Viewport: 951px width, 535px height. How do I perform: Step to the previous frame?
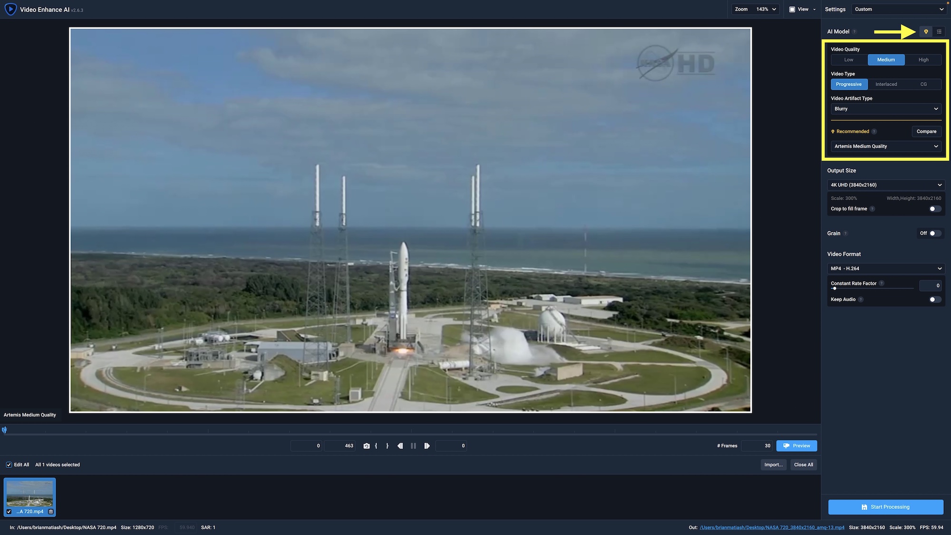click(x=400, y=446)
